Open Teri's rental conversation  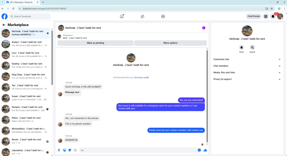tap(25, 87)
